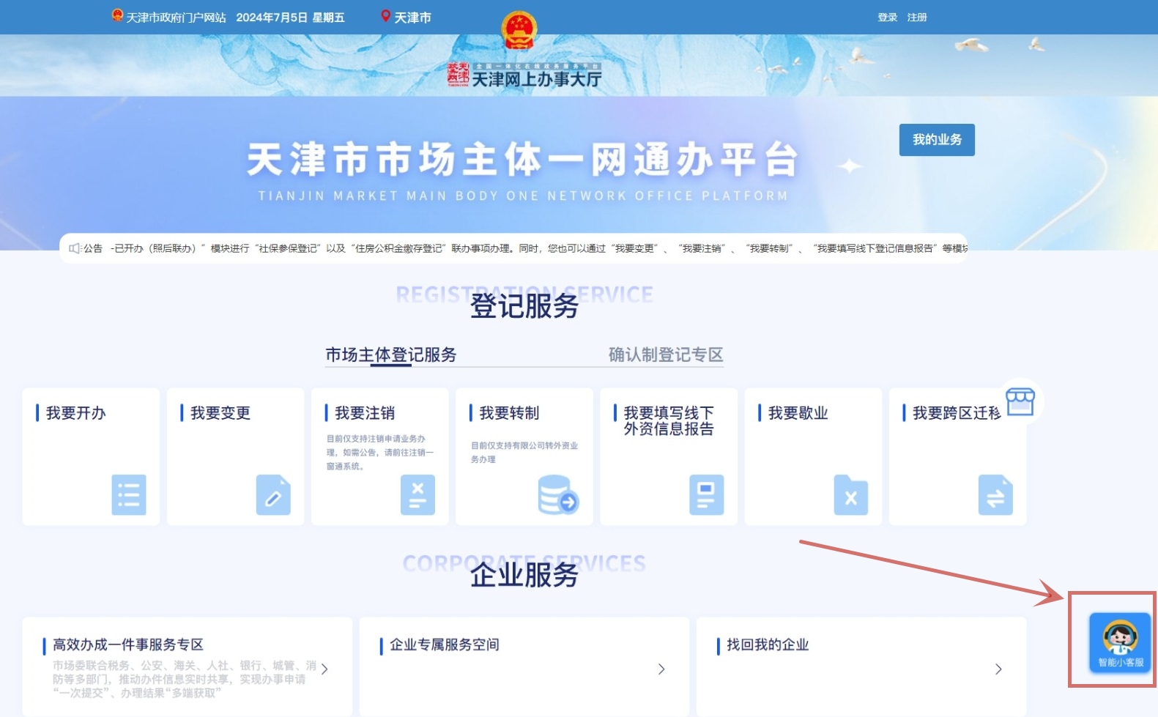Click the list icon in 我要开办 card
1158x717 pixels.
coord(128,494)
